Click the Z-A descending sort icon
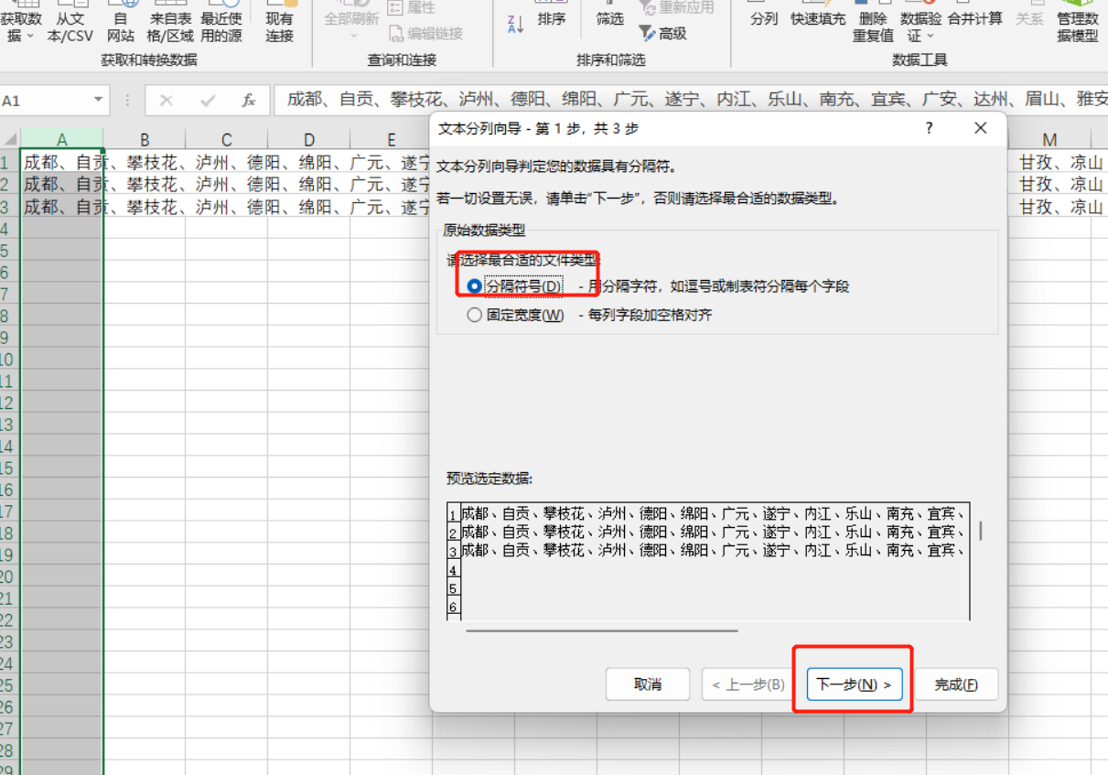 515,25
